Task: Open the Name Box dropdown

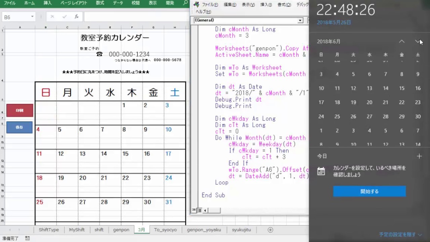Action: tap(33, 17)
